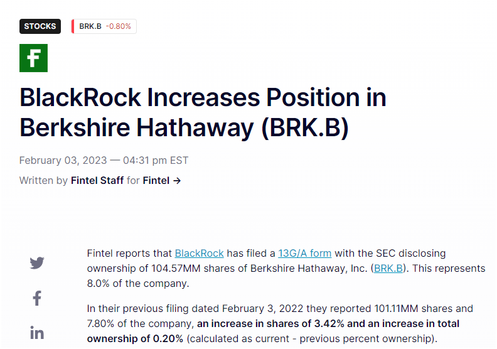Click the text '8.0% of the company.'
The image size is (497, 349).
(x=138, y=283)
